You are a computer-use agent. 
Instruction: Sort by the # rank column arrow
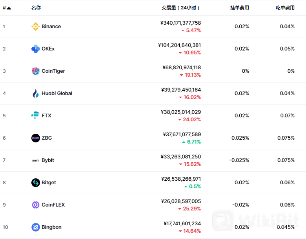tap(9, 8)
